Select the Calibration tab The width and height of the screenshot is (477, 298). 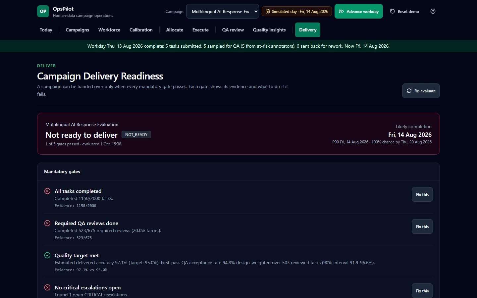click(141, 30)
